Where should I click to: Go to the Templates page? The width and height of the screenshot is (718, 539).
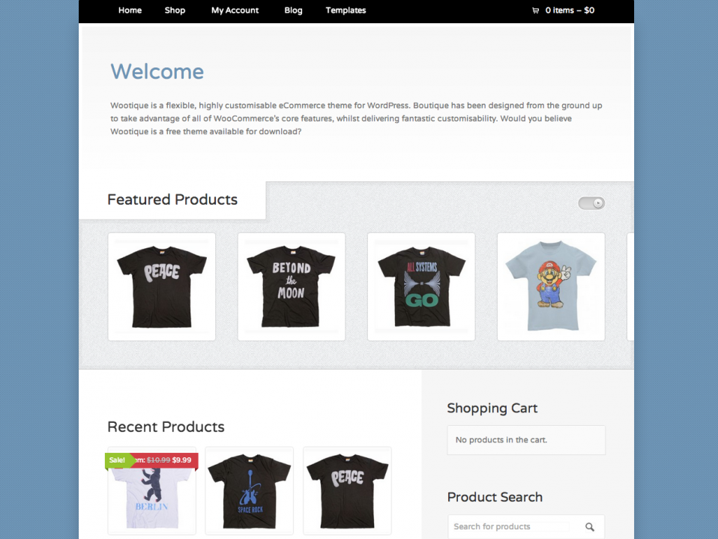pyautogui.click(x=346, y=10)
